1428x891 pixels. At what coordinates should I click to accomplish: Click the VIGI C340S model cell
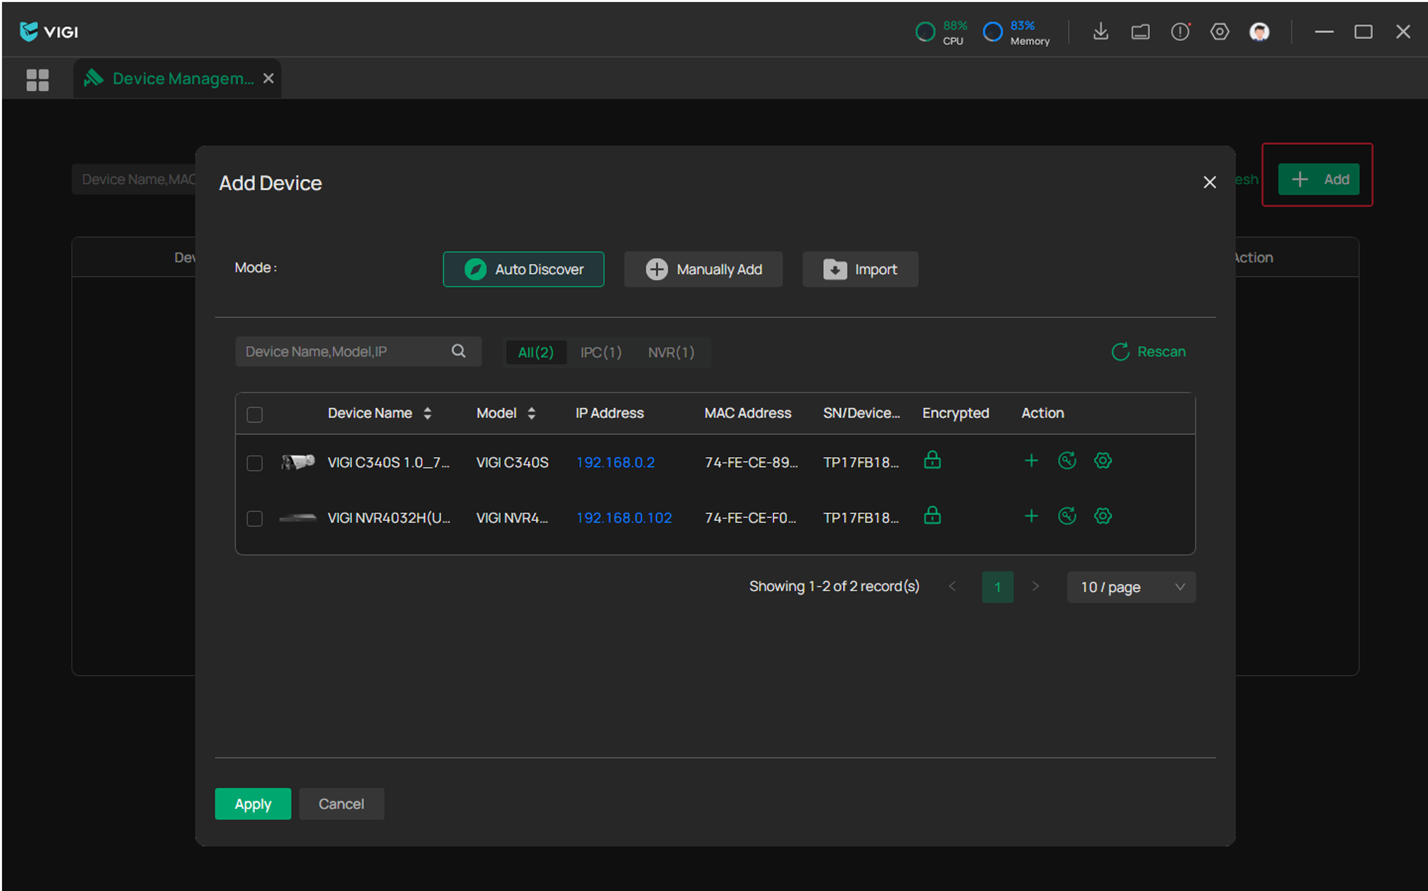(x=512, y=463)
